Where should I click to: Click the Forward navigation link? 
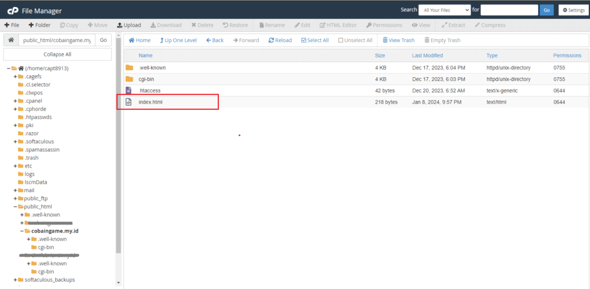pyautogui.click(x=246, y=40)
